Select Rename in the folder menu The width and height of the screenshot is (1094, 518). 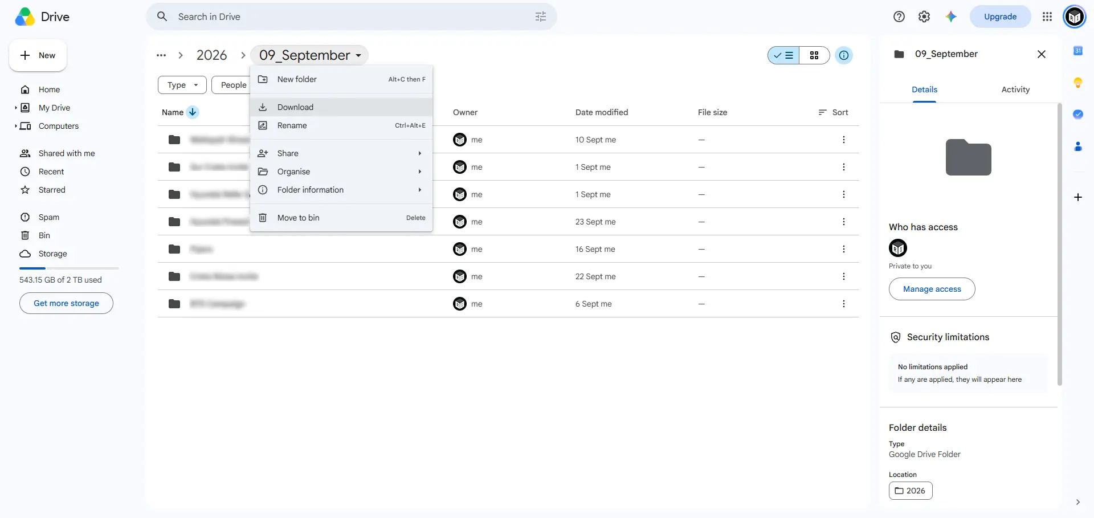341,125
